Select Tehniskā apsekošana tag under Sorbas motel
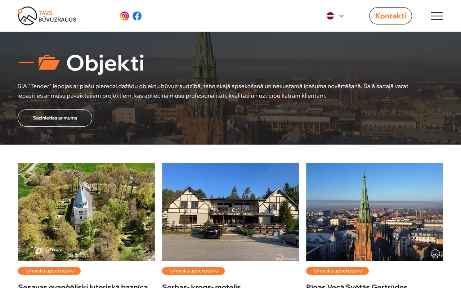This screenshot has width=461, height=288. pyautogui.click(x=193, y=271)
